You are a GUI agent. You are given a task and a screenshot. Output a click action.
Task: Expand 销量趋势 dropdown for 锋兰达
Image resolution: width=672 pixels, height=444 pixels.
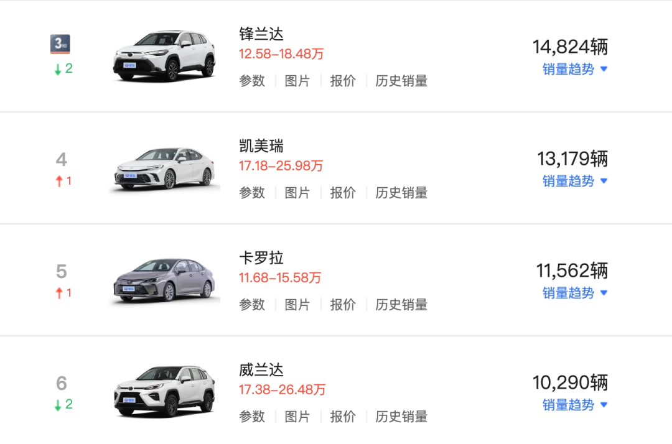[574, 69]
